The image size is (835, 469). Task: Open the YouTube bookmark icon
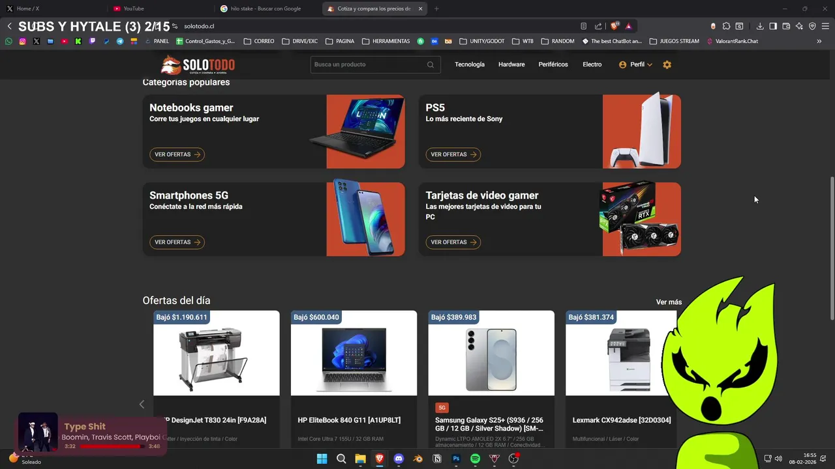(64, 41)
